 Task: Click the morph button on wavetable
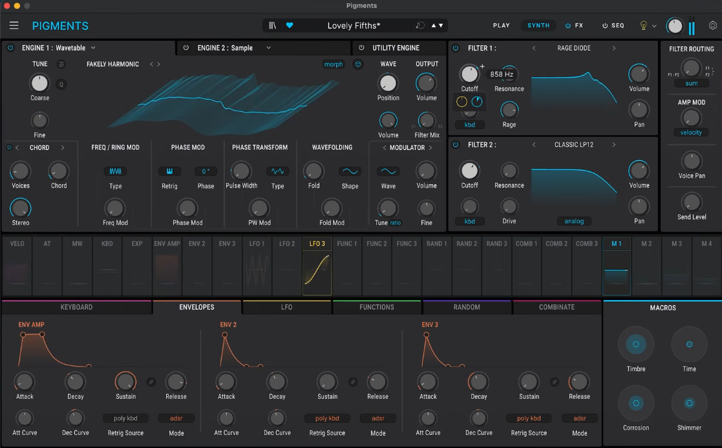click(x=334, y=64)
